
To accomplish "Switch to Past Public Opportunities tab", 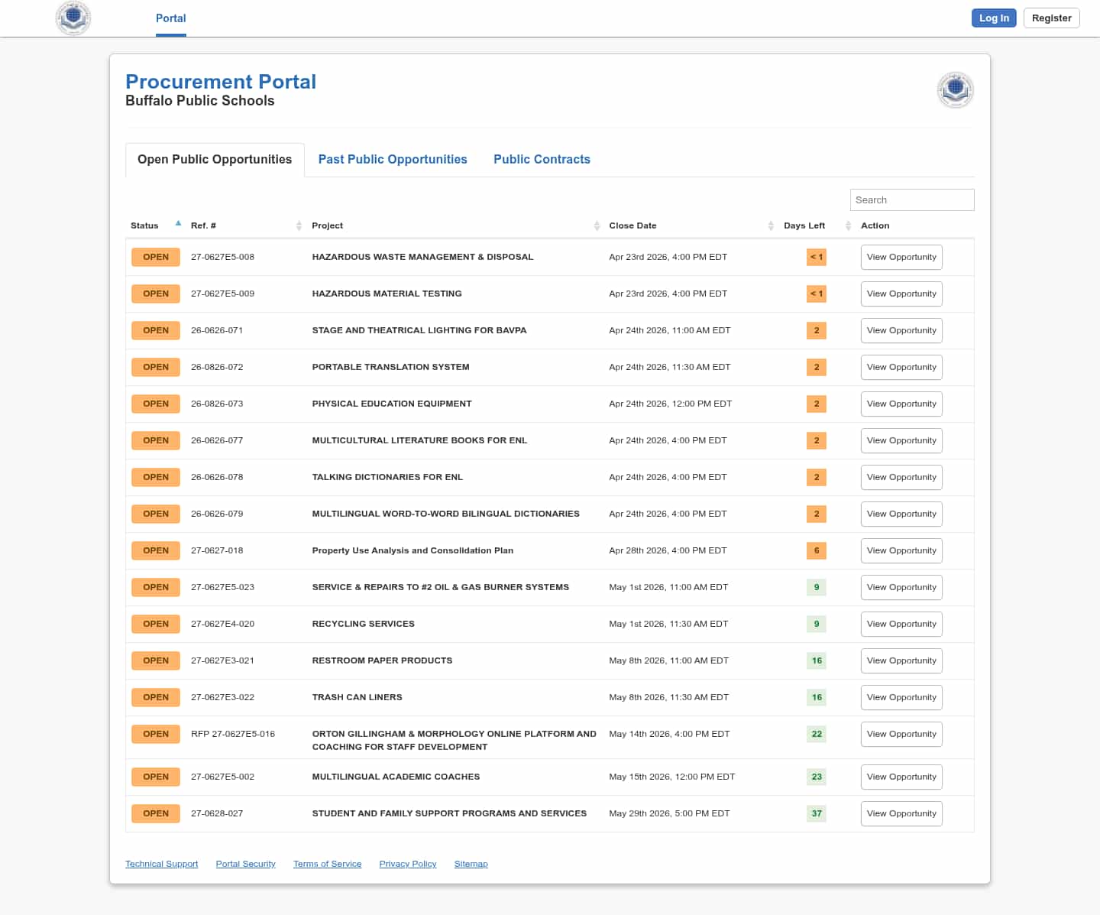I will [x=393, y=159].
